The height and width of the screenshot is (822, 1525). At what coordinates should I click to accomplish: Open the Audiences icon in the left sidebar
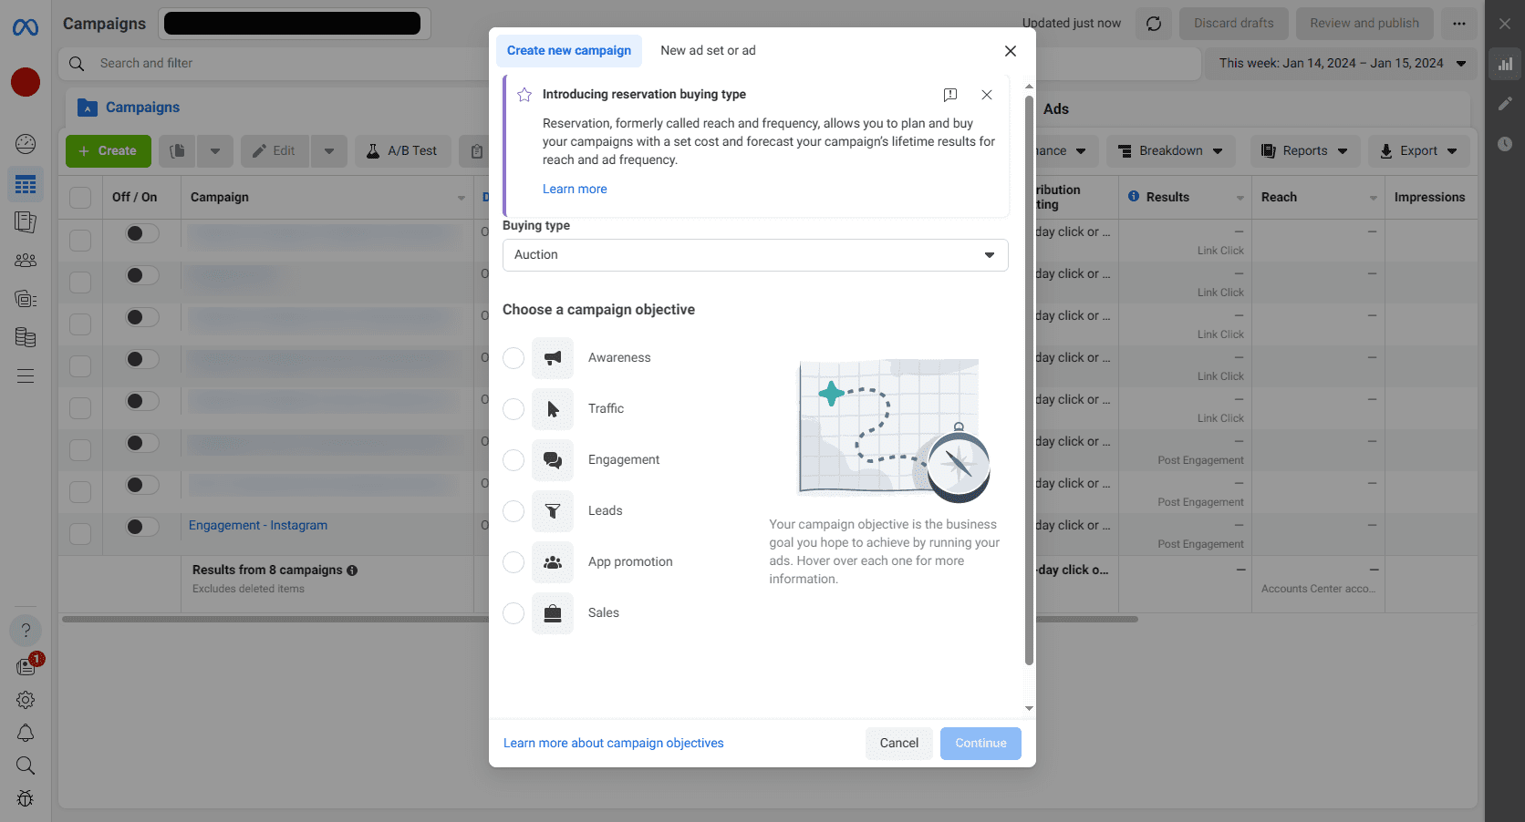point(26,260)
